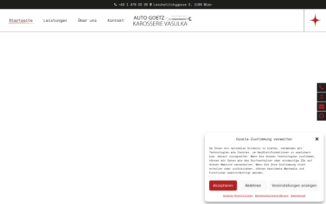Go to the Über uns page
The image size is (326, 204).
point(87,20)
